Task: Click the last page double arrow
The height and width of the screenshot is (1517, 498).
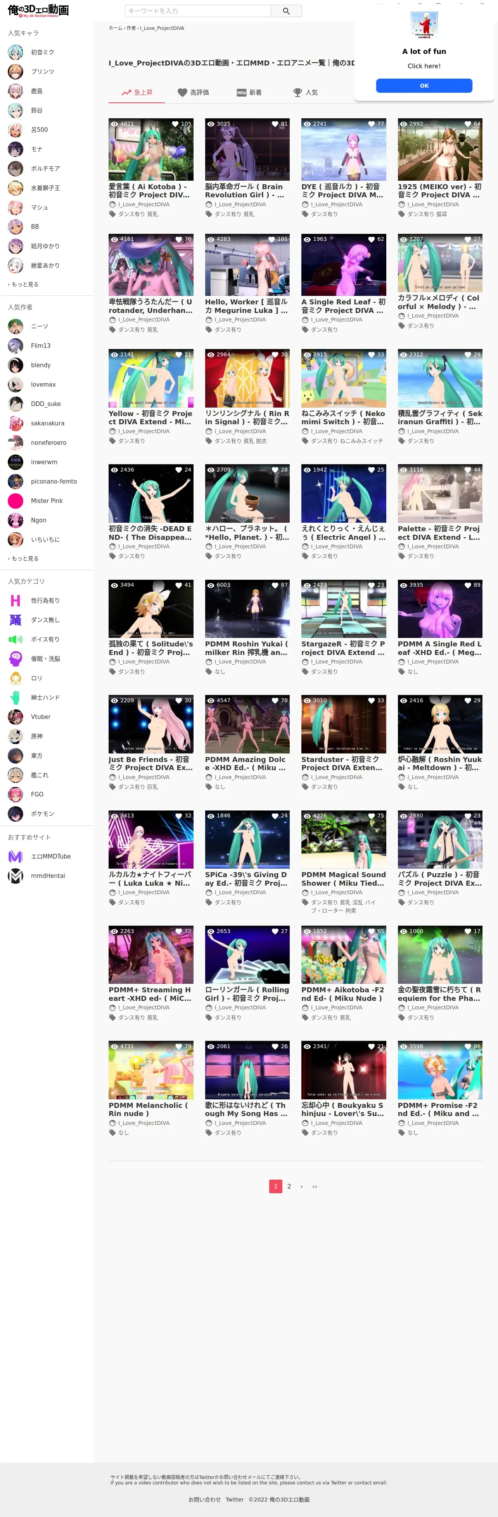Action: click(315, 1187)
